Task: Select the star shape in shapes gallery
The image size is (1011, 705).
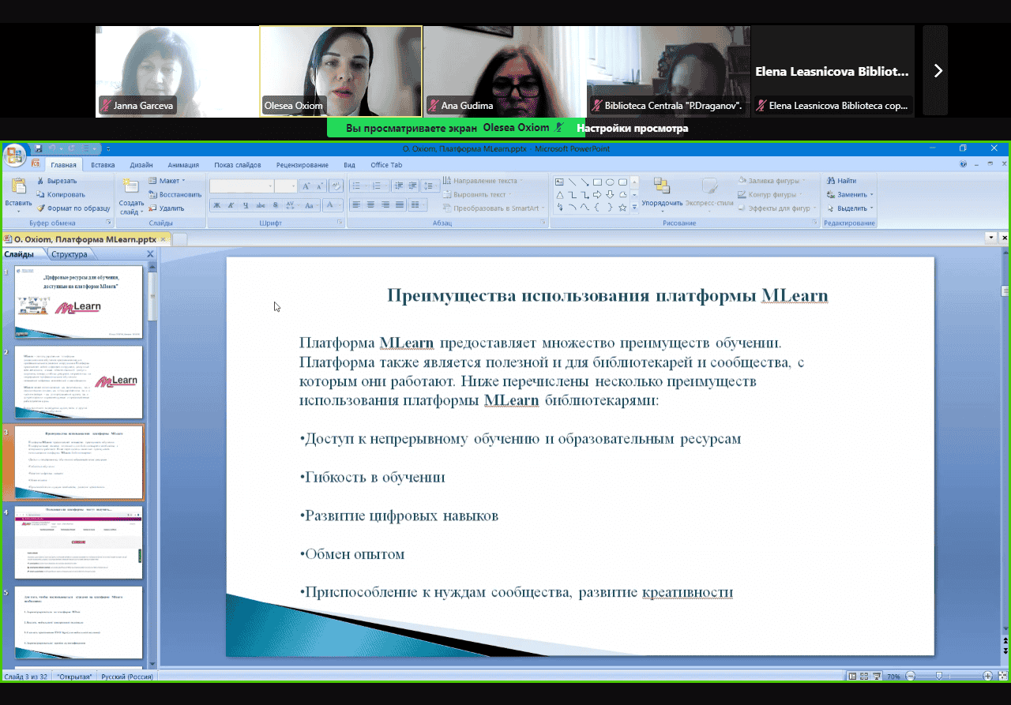Action: pyautogui.click(x=622, y=208)
